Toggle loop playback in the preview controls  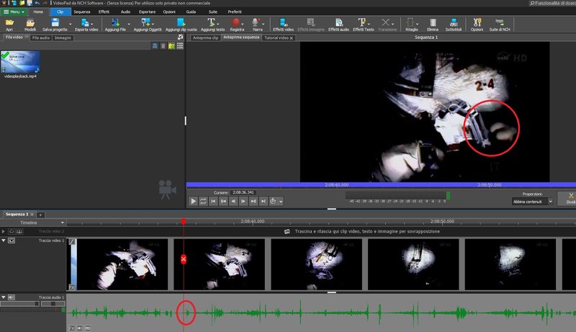[x=203, y=201]
